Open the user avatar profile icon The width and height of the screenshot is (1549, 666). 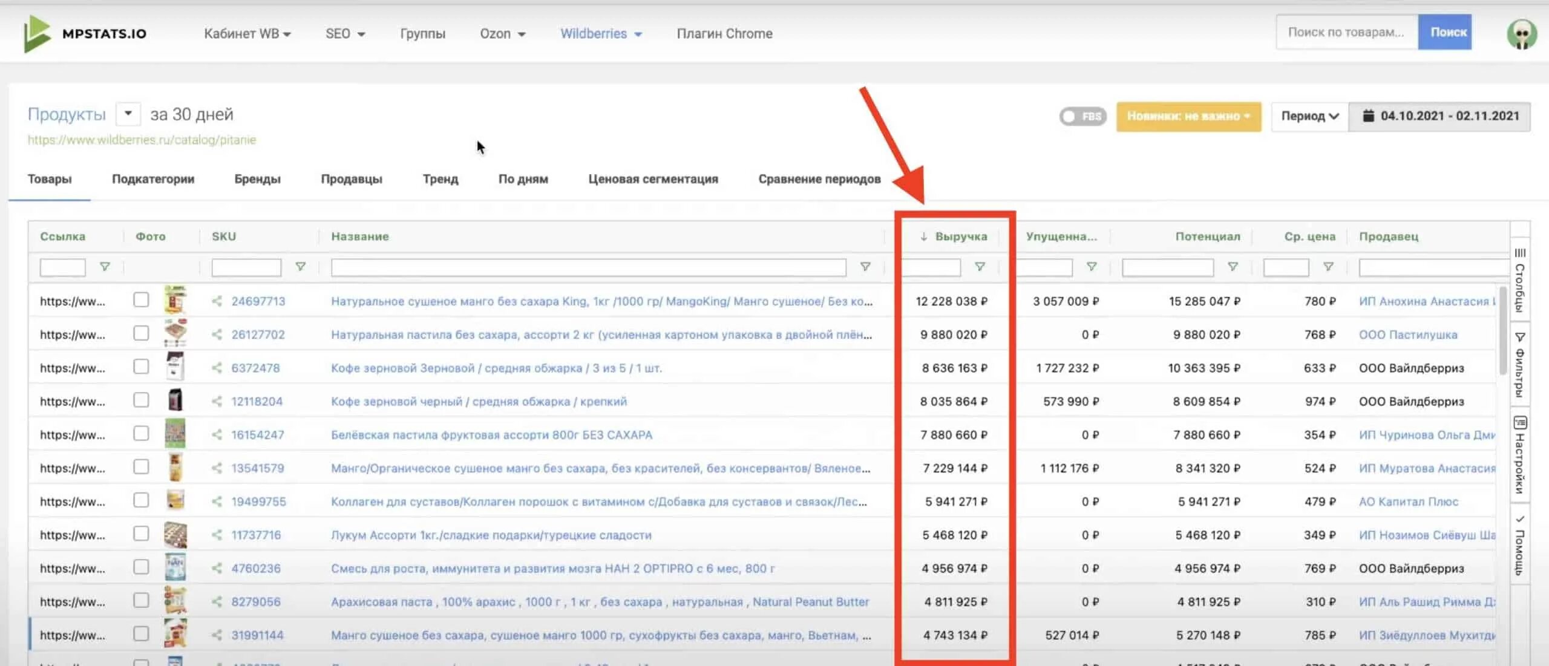tap(1521, 34)
